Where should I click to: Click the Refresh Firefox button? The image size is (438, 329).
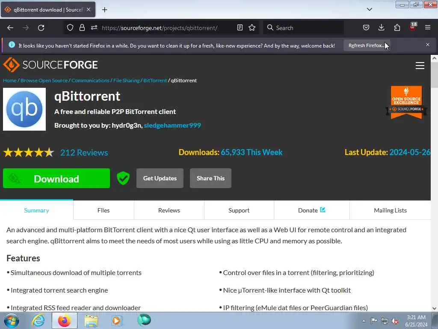click(367, 45)
